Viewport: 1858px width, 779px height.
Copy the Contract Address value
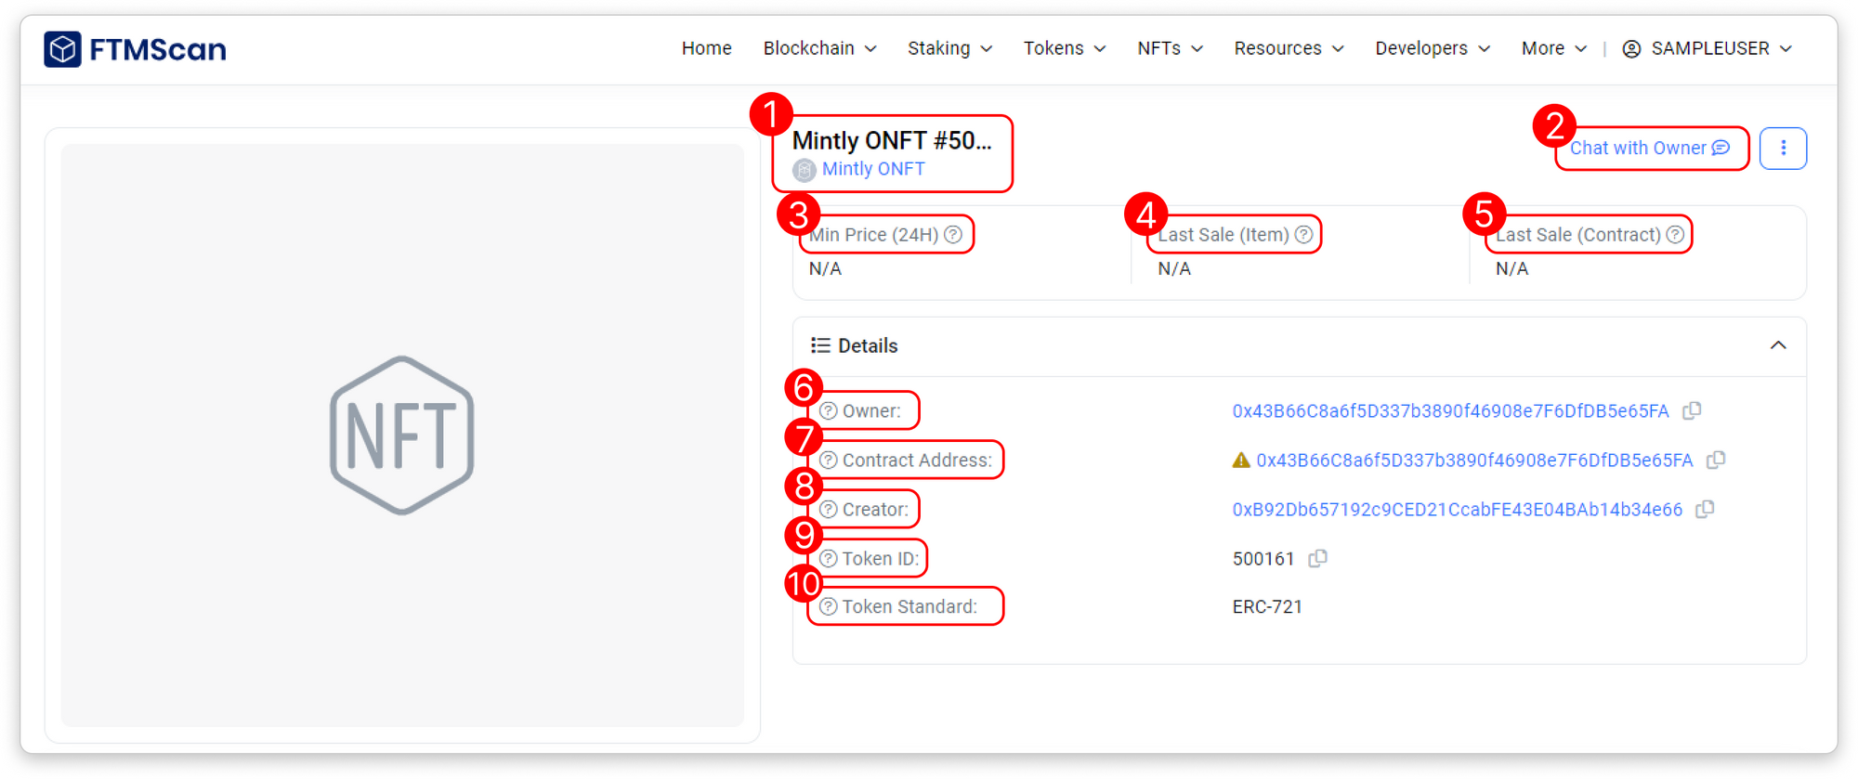click(x=1716, y=460)
